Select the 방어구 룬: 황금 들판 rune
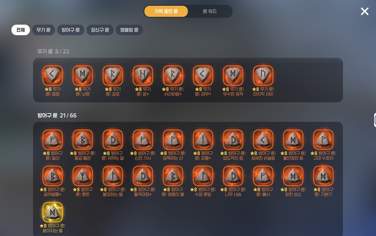 click(x=83, y=140)
